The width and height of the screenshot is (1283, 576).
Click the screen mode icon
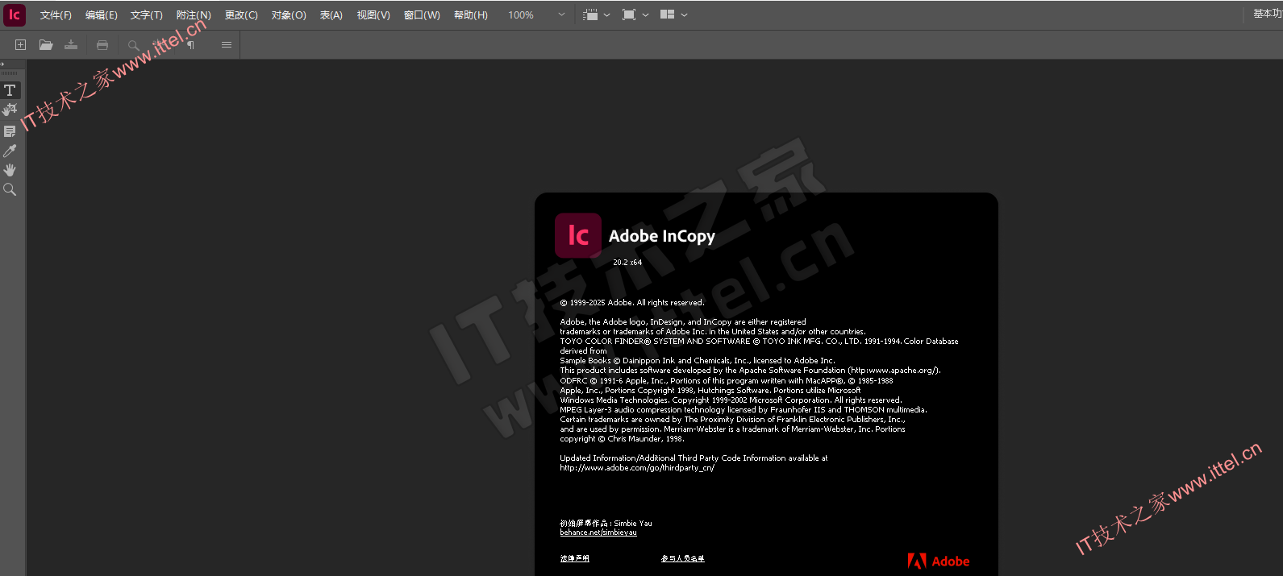pyautogui.click(x=629, y=15)
